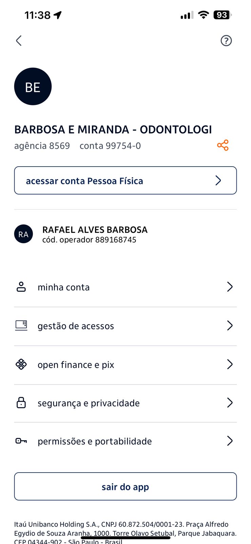Image resolution: width=251 pixels, height=544 pixels.
Task: Tap the back arrow icon
Action: click(x=19, y=41)
